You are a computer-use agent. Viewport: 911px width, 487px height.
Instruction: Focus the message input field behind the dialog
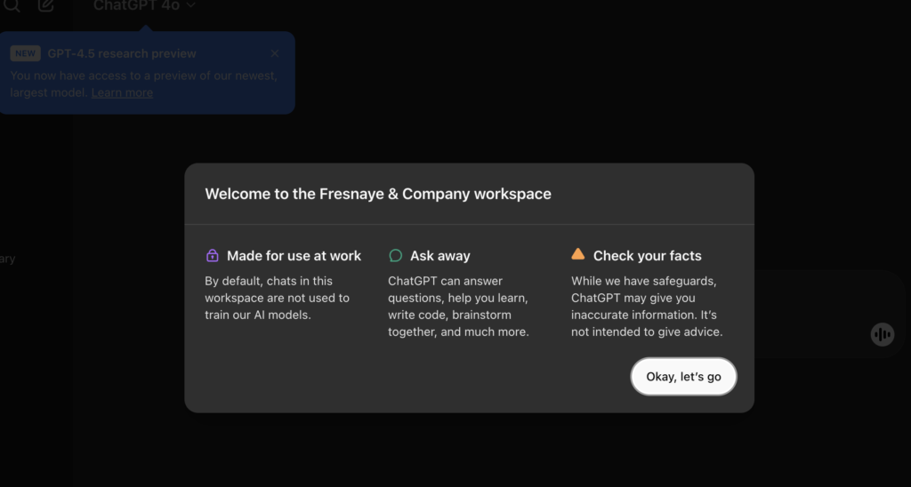click(827, 302)
